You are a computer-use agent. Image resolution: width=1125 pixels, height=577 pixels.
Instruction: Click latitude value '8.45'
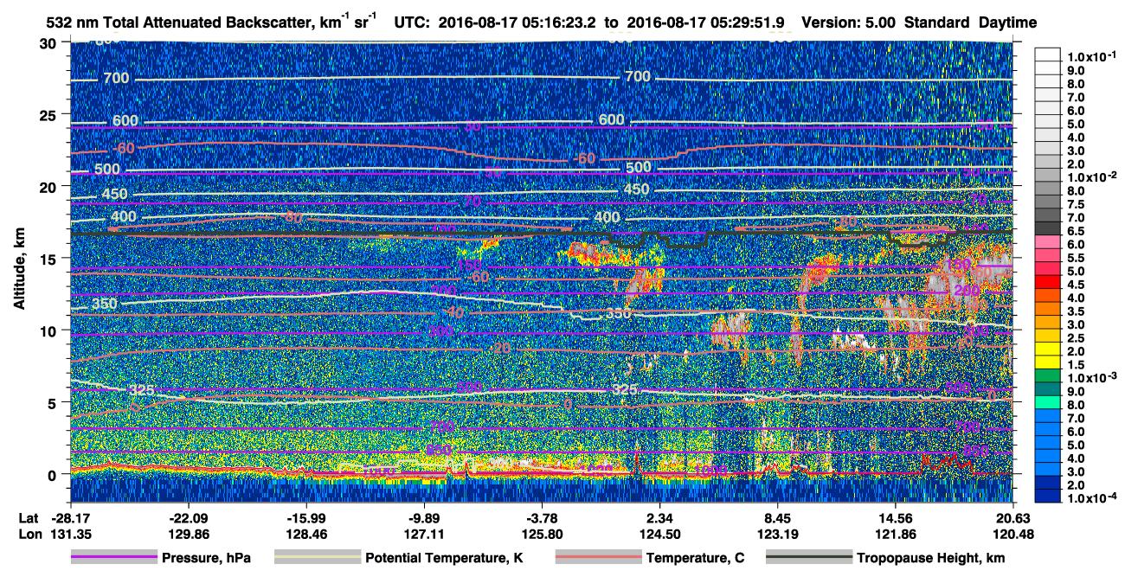tap(778, 518)
